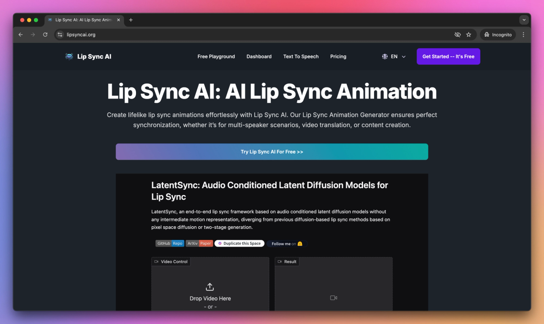The image size is (544, 324).
Task: Click the globe language icon
Action: click(385, 57)
